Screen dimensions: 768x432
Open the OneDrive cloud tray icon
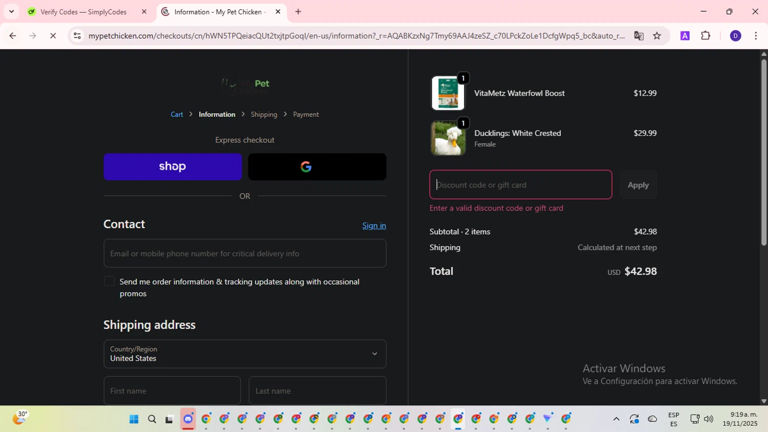[x=652, y=419]
